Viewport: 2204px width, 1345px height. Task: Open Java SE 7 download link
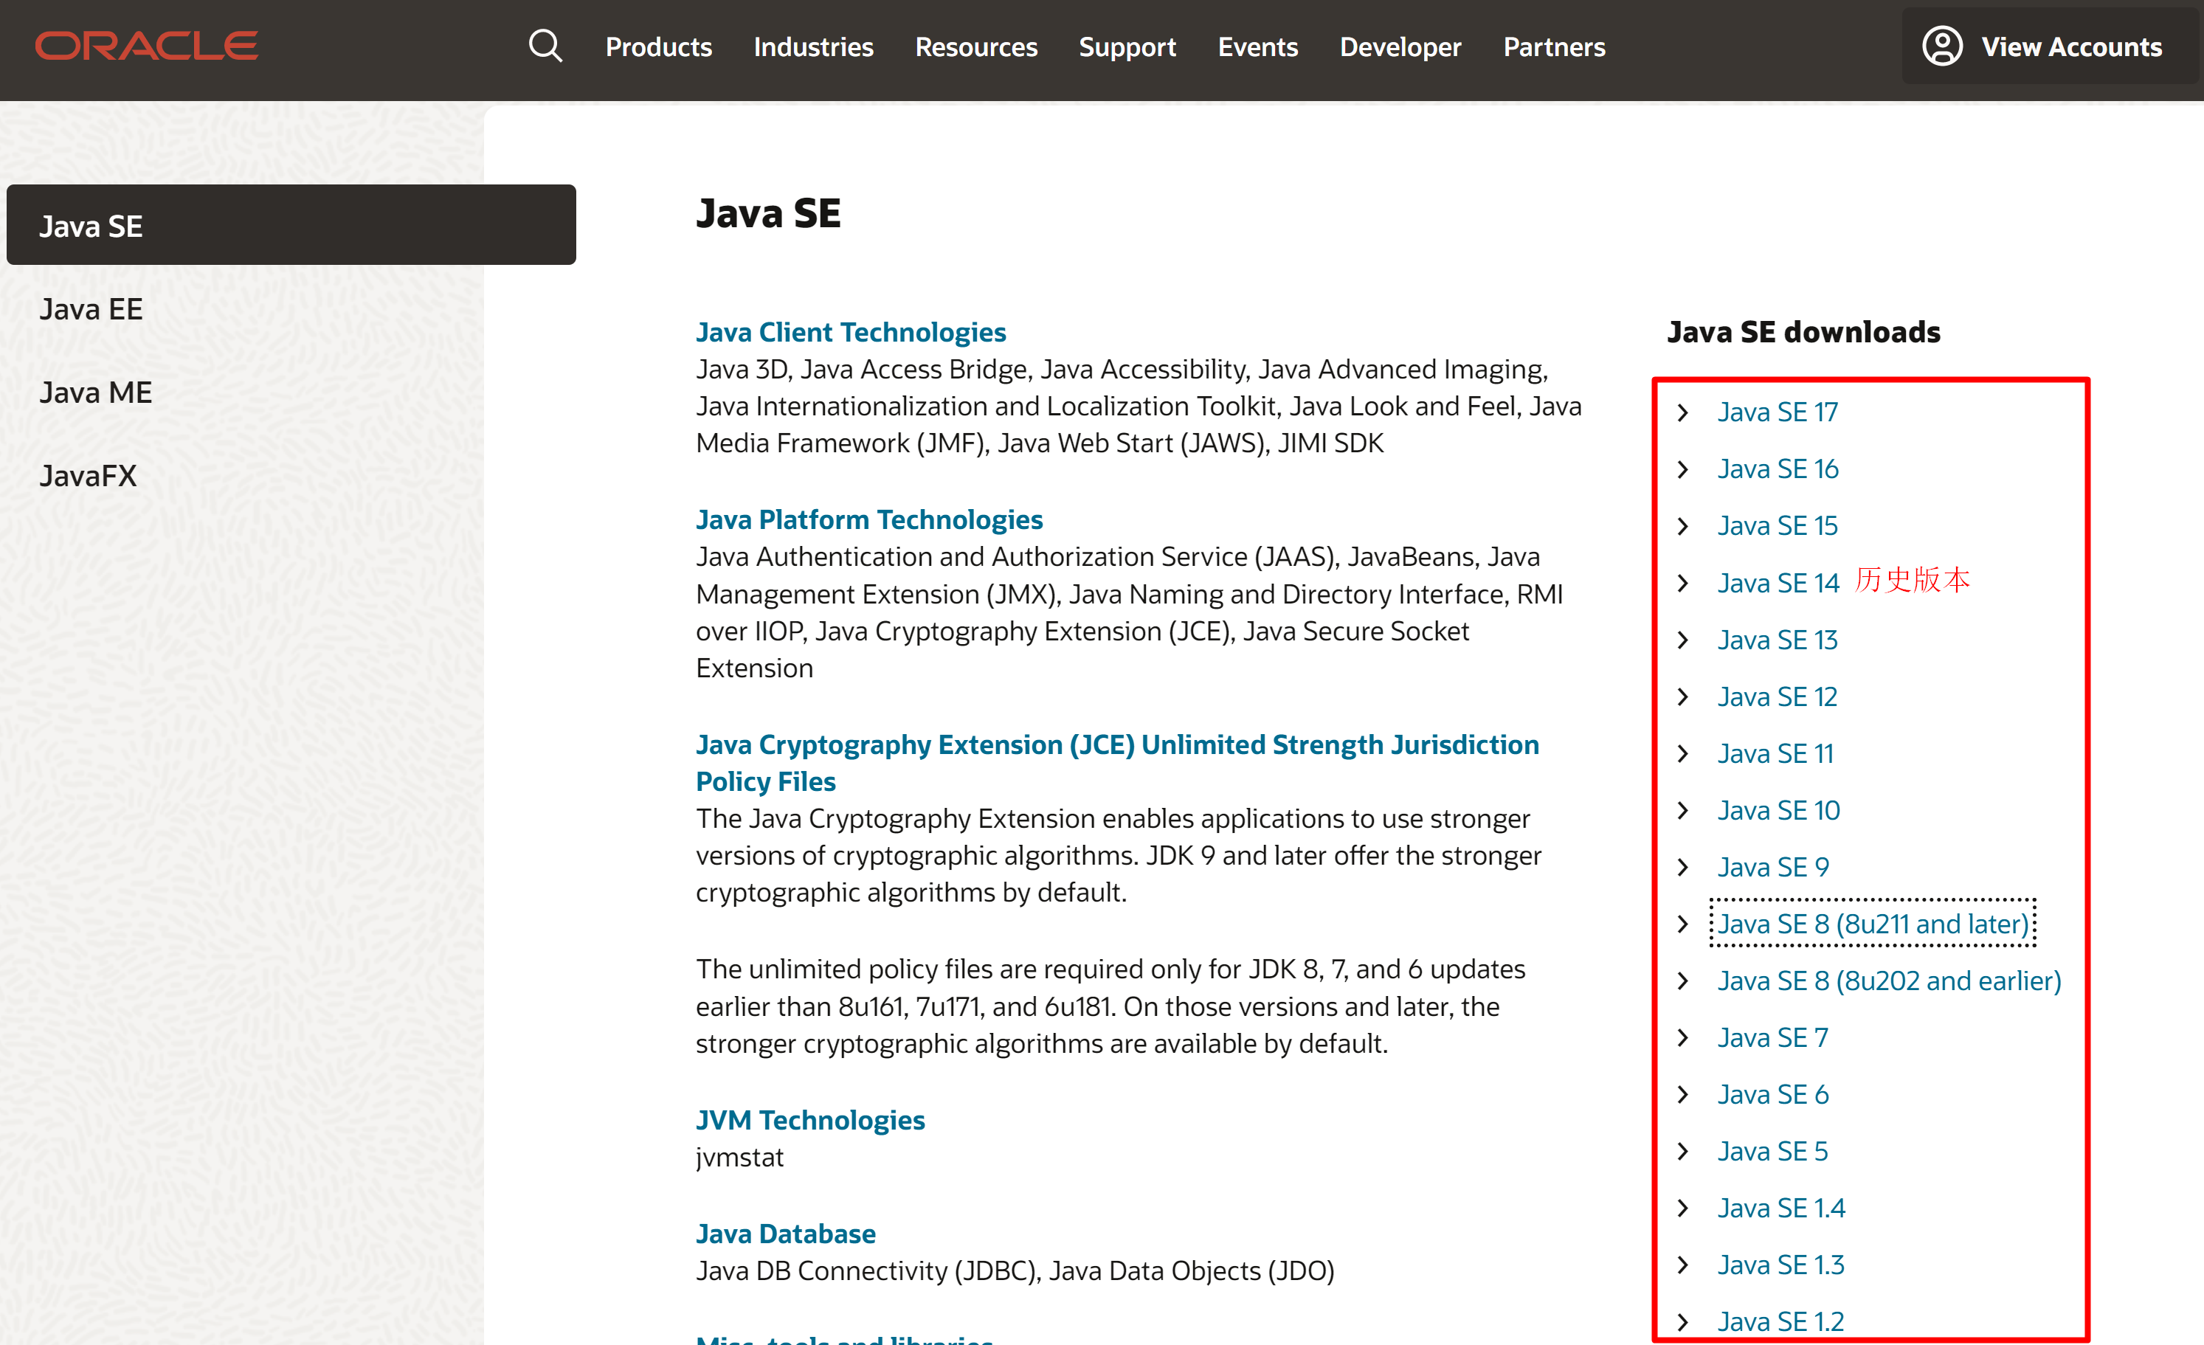(1773, 1037)
